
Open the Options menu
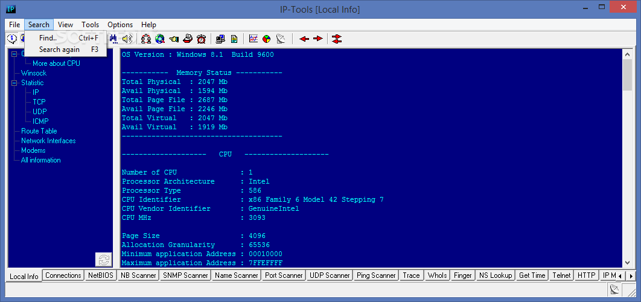(x=120, y=25)
